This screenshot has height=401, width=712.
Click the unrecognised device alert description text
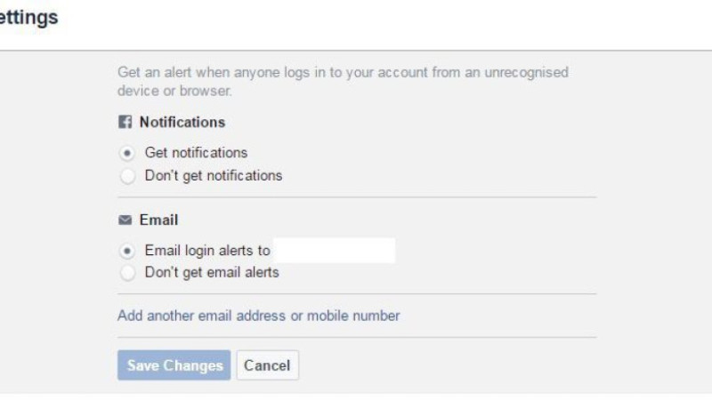343,82
